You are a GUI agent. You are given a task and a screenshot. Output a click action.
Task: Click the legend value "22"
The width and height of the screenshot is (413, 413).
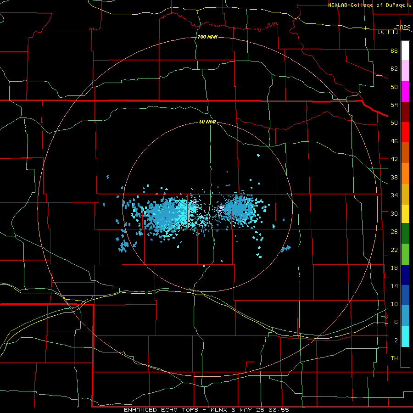394,250
